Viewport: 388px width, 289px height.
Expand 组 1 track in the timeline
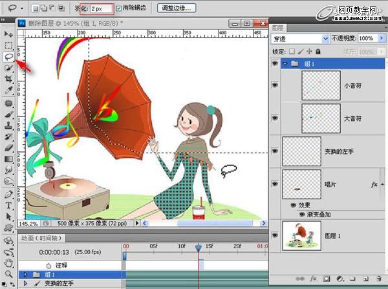click(25, 275)
